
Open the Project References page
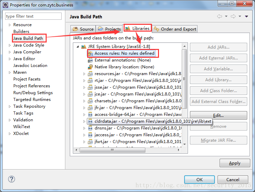[32, 86]
